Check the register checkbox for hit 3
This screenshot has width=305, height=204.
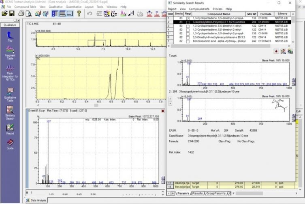[188, 26]
